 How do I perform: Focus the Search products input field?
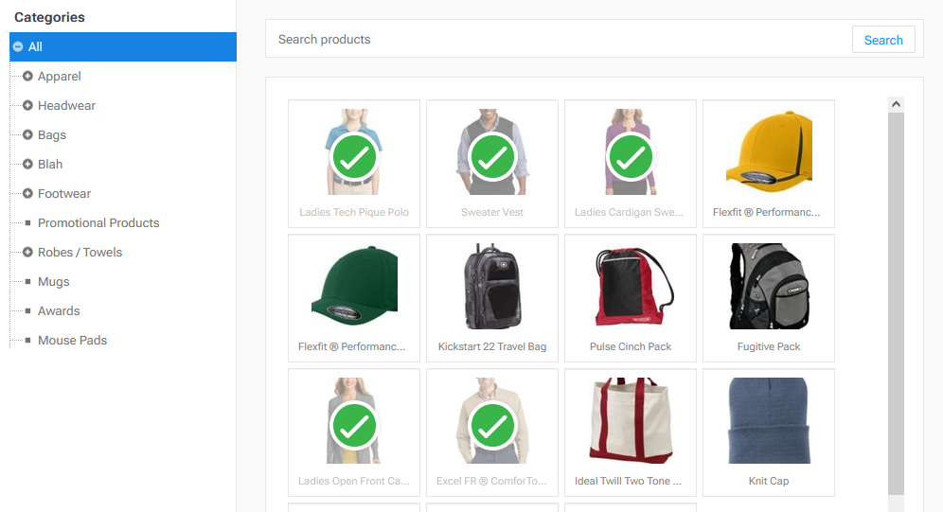coord(559,40)
